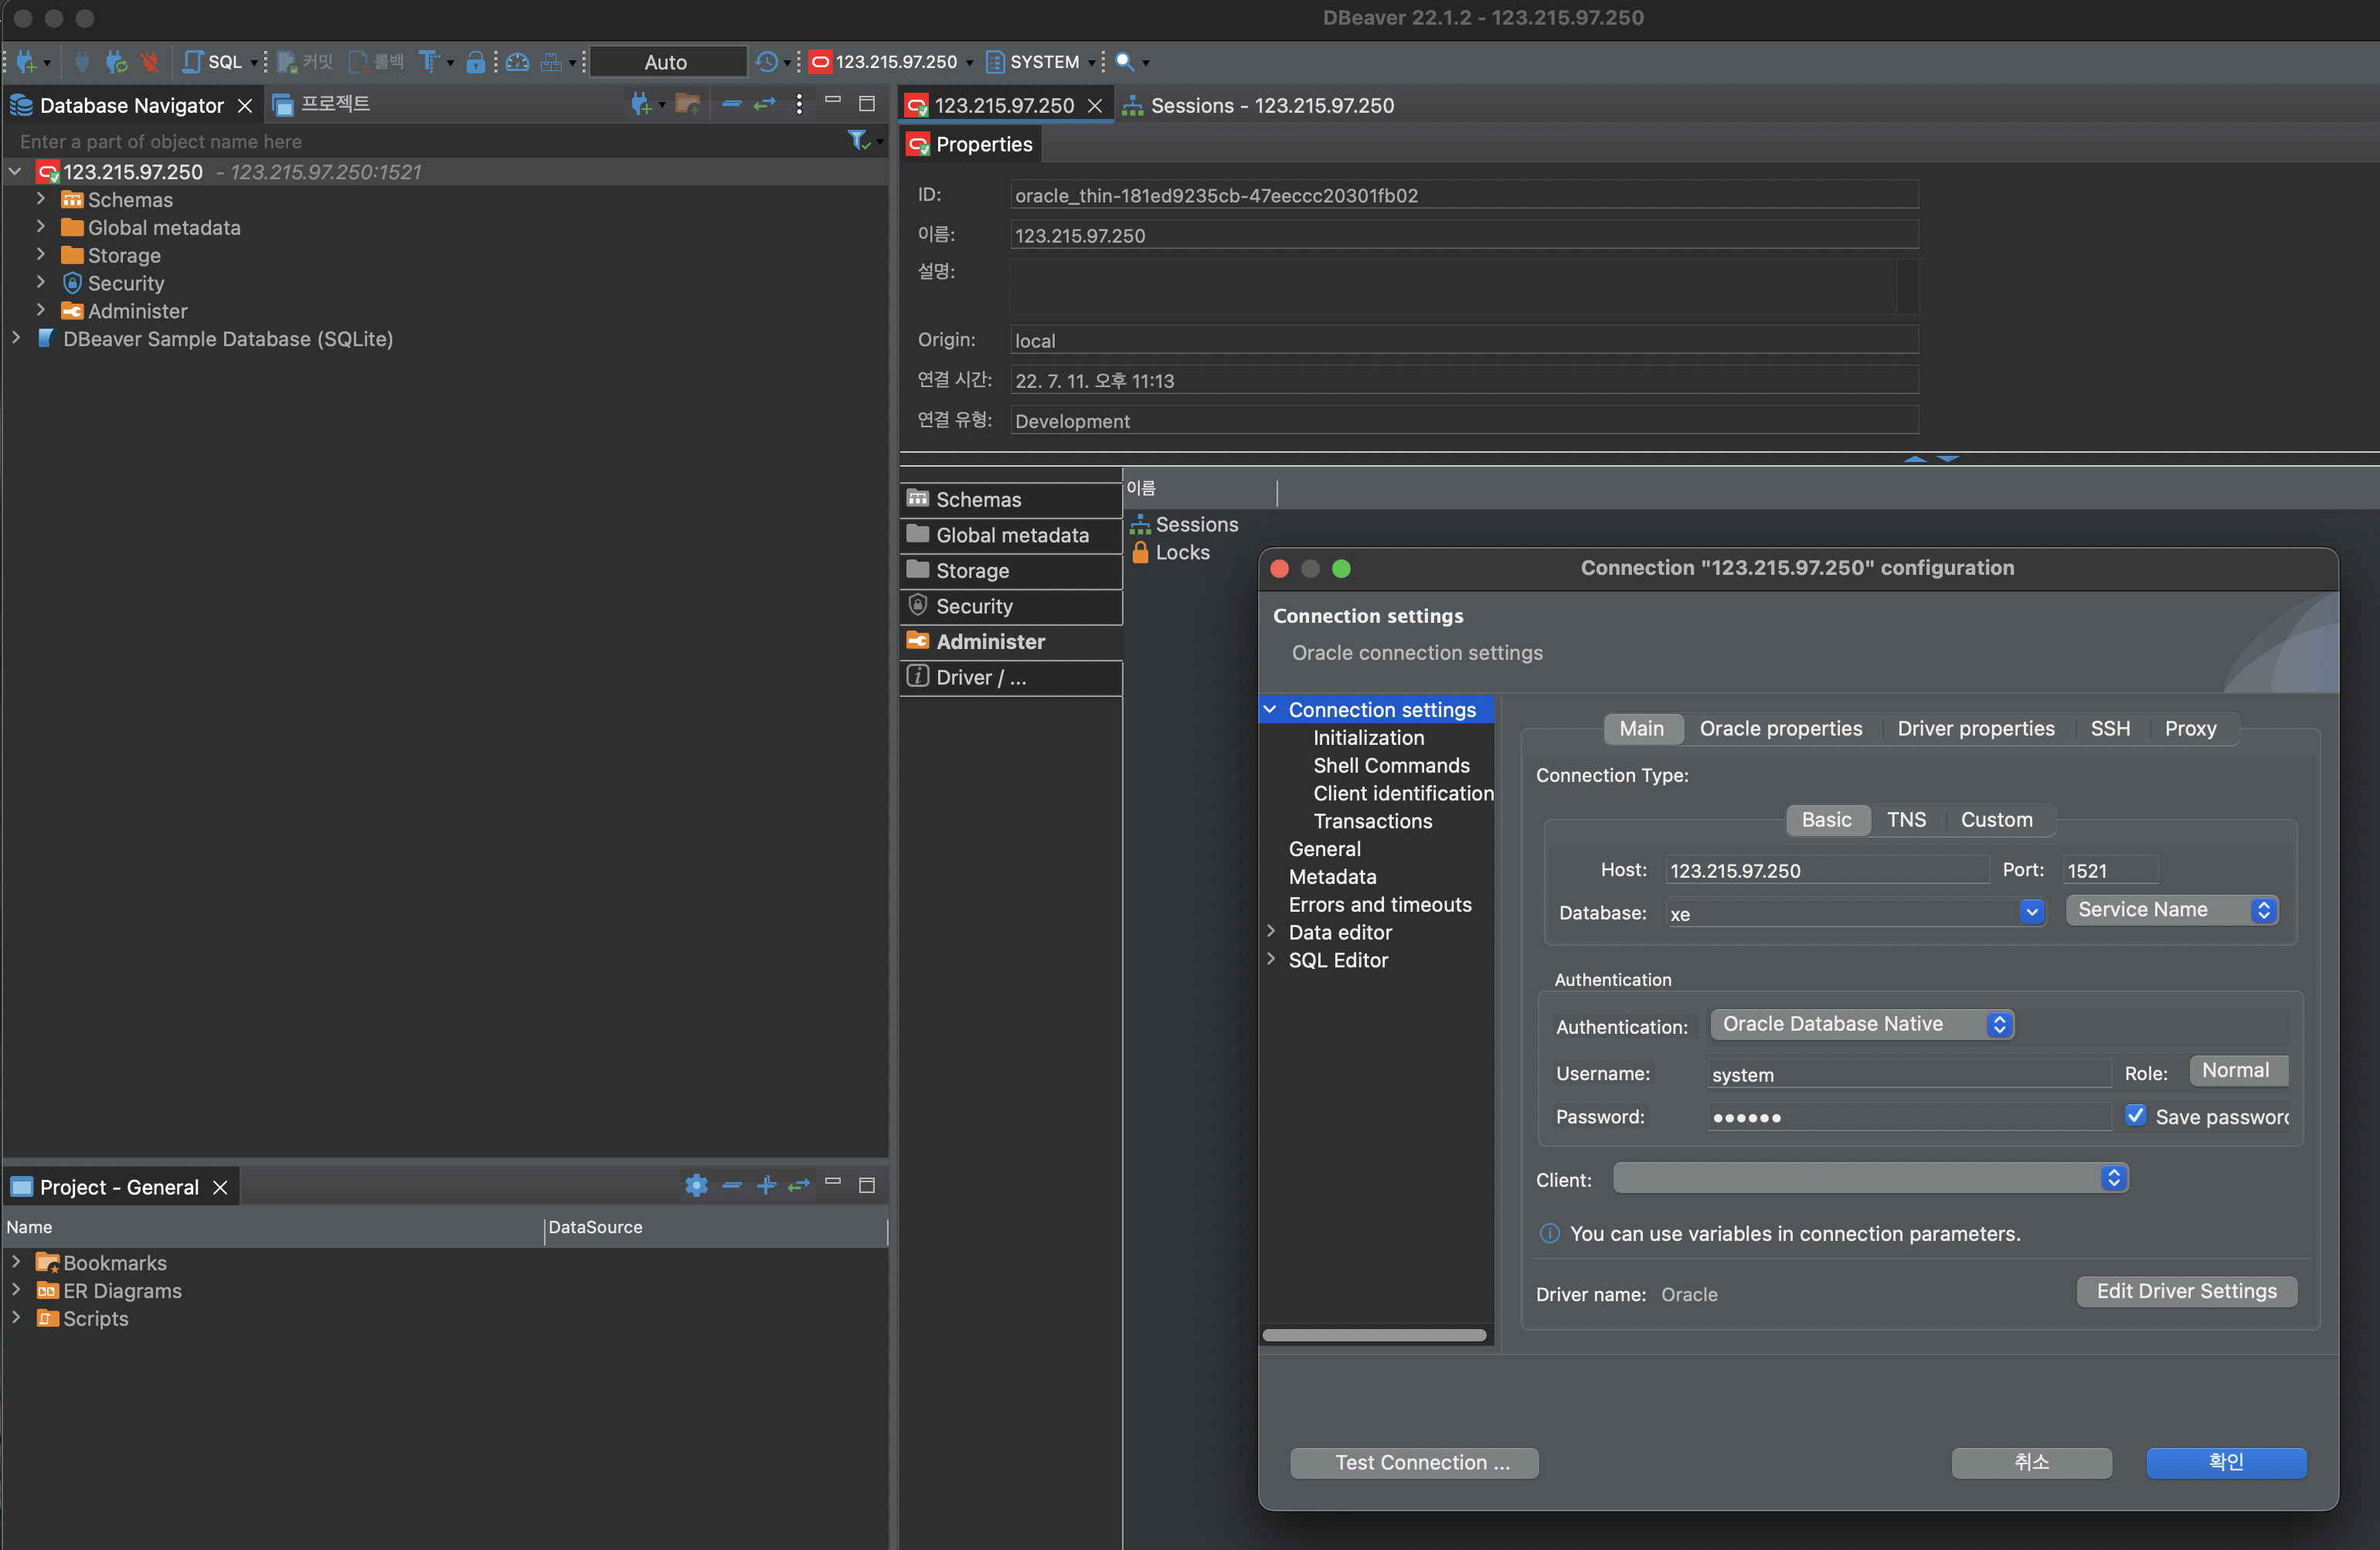Open the SYSTEM active schema selector
The image size is (2380, 1550).
1039,62
